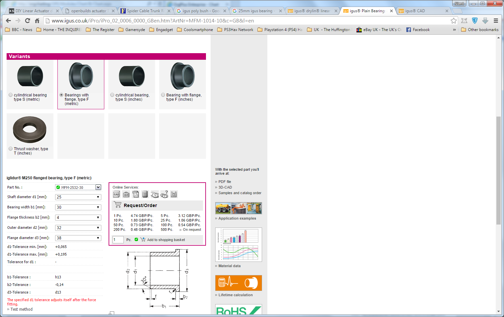Click the coins with question mark icon

tap(164, 194)
